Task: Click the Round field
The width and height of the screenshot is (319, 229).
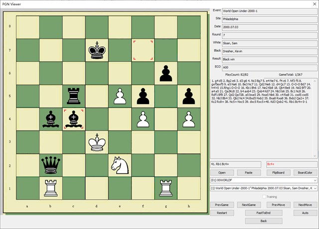Action: coord(270,35)
